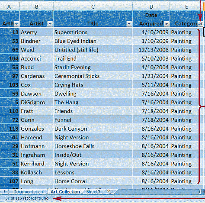Select the Dark Canyon cell
The width and height of the screenshot is (205, 203).
(93, 129)
